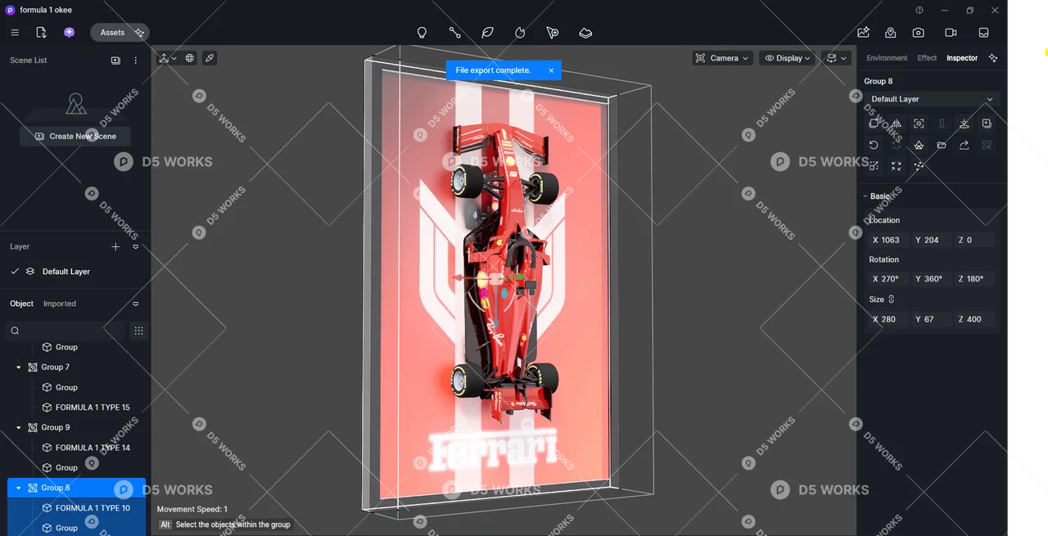Select the cursor placement tool icon
The height and width of the screenshot is (536, 1048).
(553, 33)
